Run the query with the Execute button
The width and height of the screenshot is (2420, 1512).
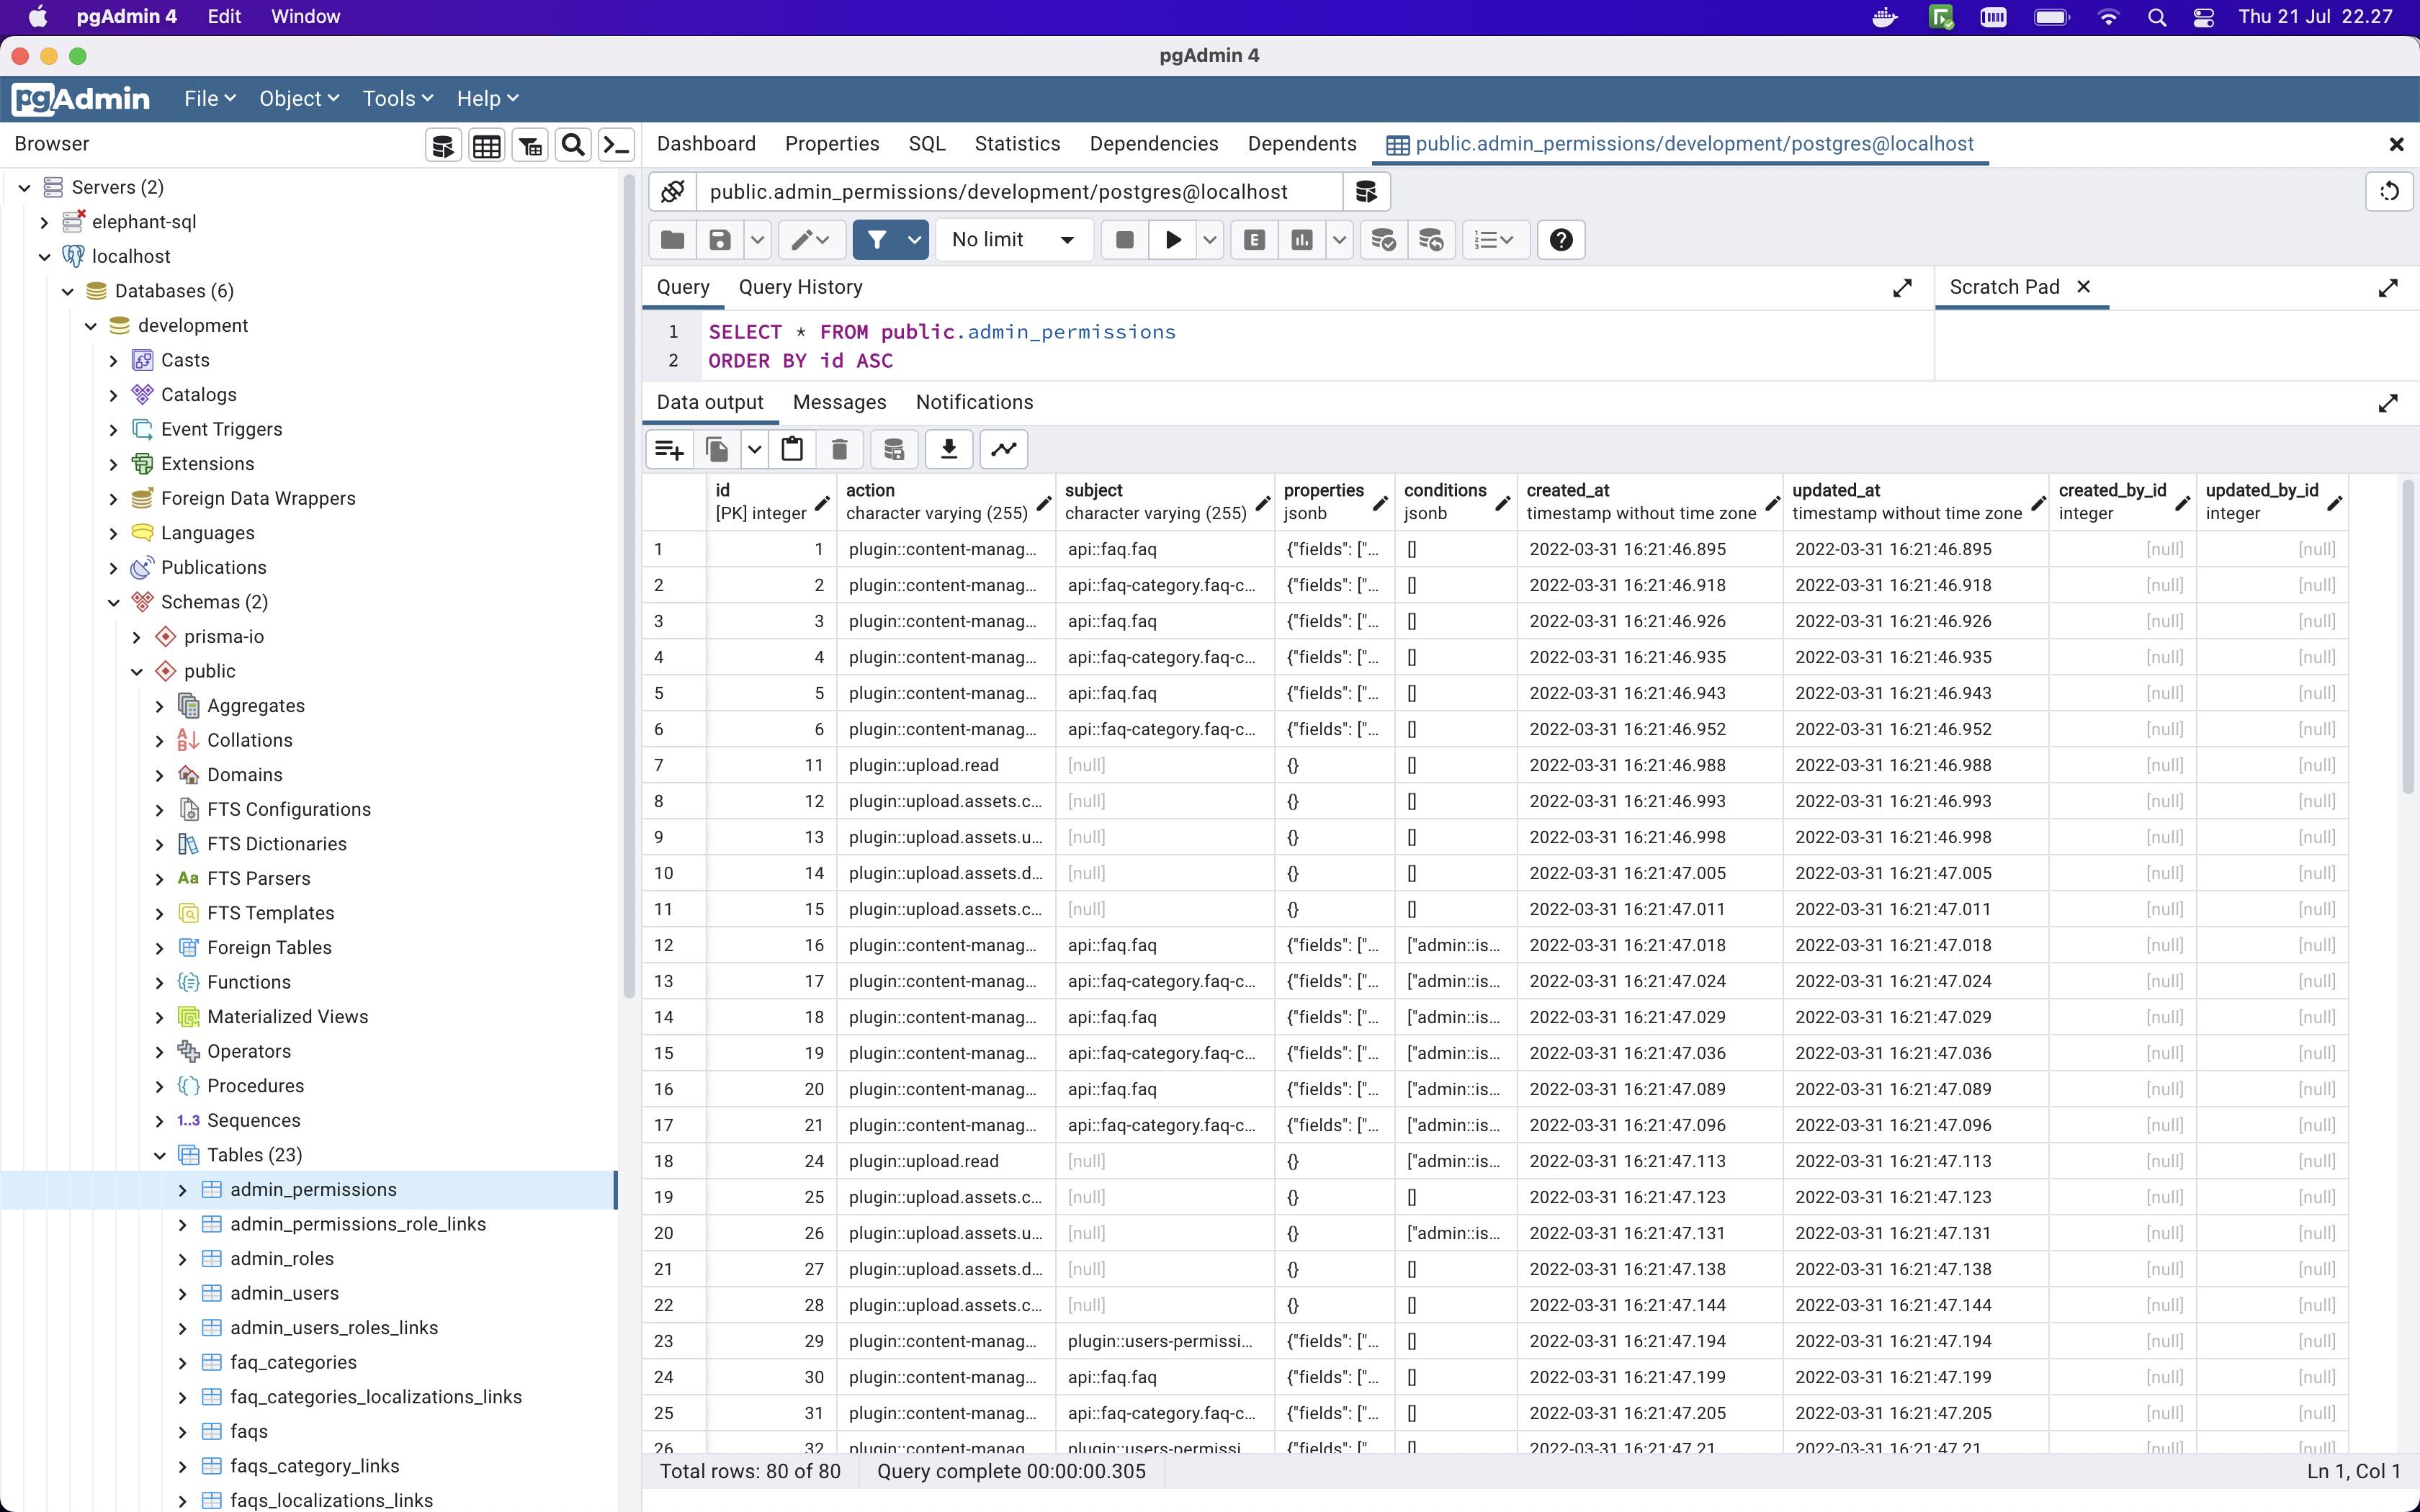[1173, 240]
